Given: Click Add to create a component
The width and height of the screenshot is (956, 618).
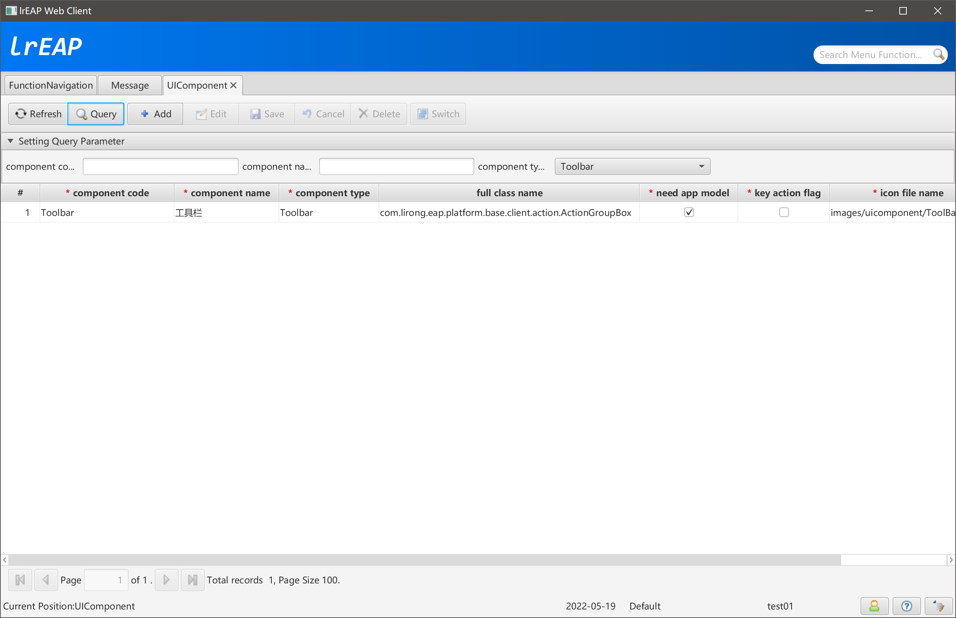Looking at the screenshot, I should point(155,114).
